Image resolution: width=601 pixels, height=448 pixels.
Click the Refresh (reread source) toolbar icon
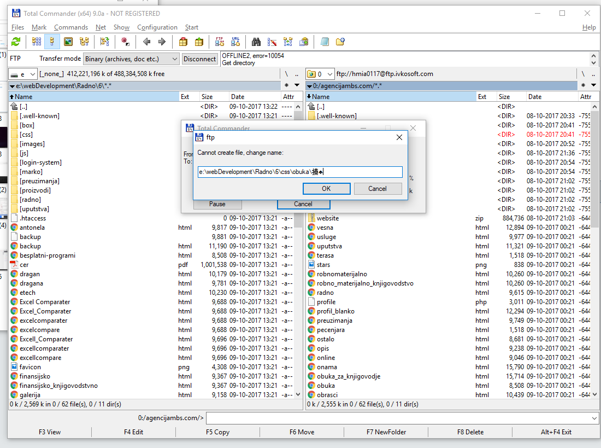(x=16, y=42)
